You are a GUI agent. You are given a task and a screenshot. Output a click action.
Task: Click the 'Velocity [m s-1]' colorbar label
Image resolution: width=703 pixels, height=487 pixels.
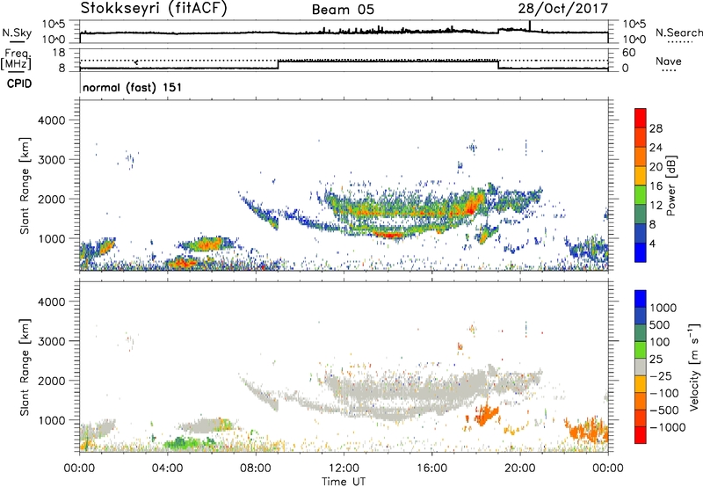[x=694, y=367]
